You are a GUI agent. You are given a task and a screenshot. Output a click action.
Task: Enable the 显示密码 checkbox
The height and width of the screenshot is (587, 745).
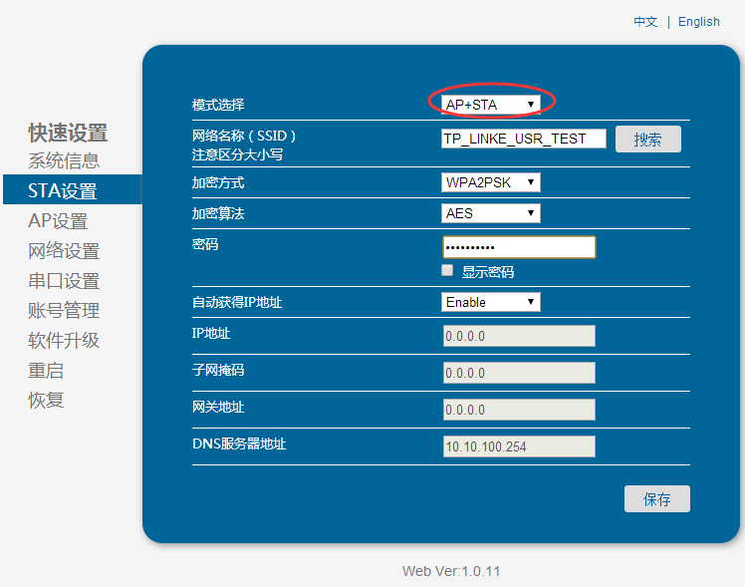pos(448,271)
